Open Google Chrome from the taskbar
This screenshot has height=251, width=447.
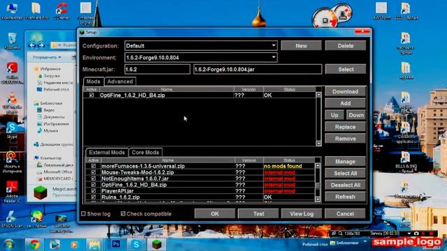(x=34, y=245)
